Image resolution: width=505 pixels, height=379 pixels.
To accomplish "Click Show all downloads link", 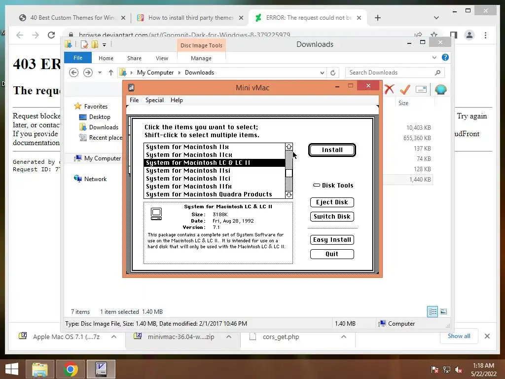I will click(x=459, y=336).
